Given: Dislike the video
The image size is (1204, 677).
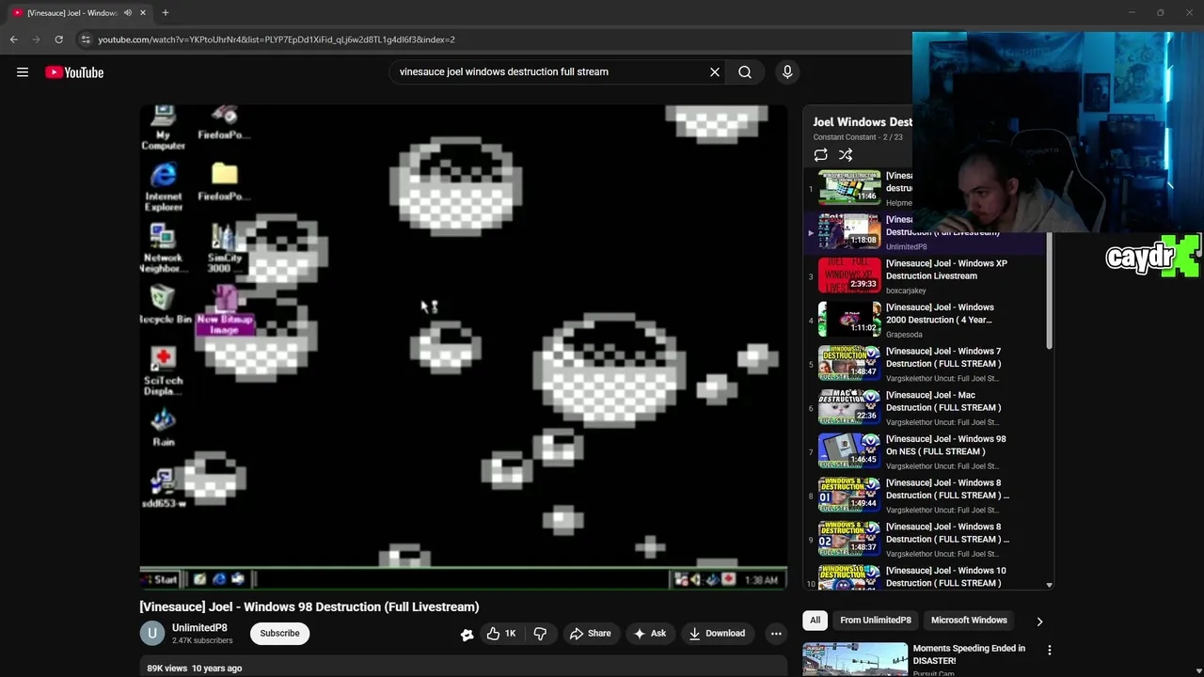Looking at the screenshot, I should point(540,634).
